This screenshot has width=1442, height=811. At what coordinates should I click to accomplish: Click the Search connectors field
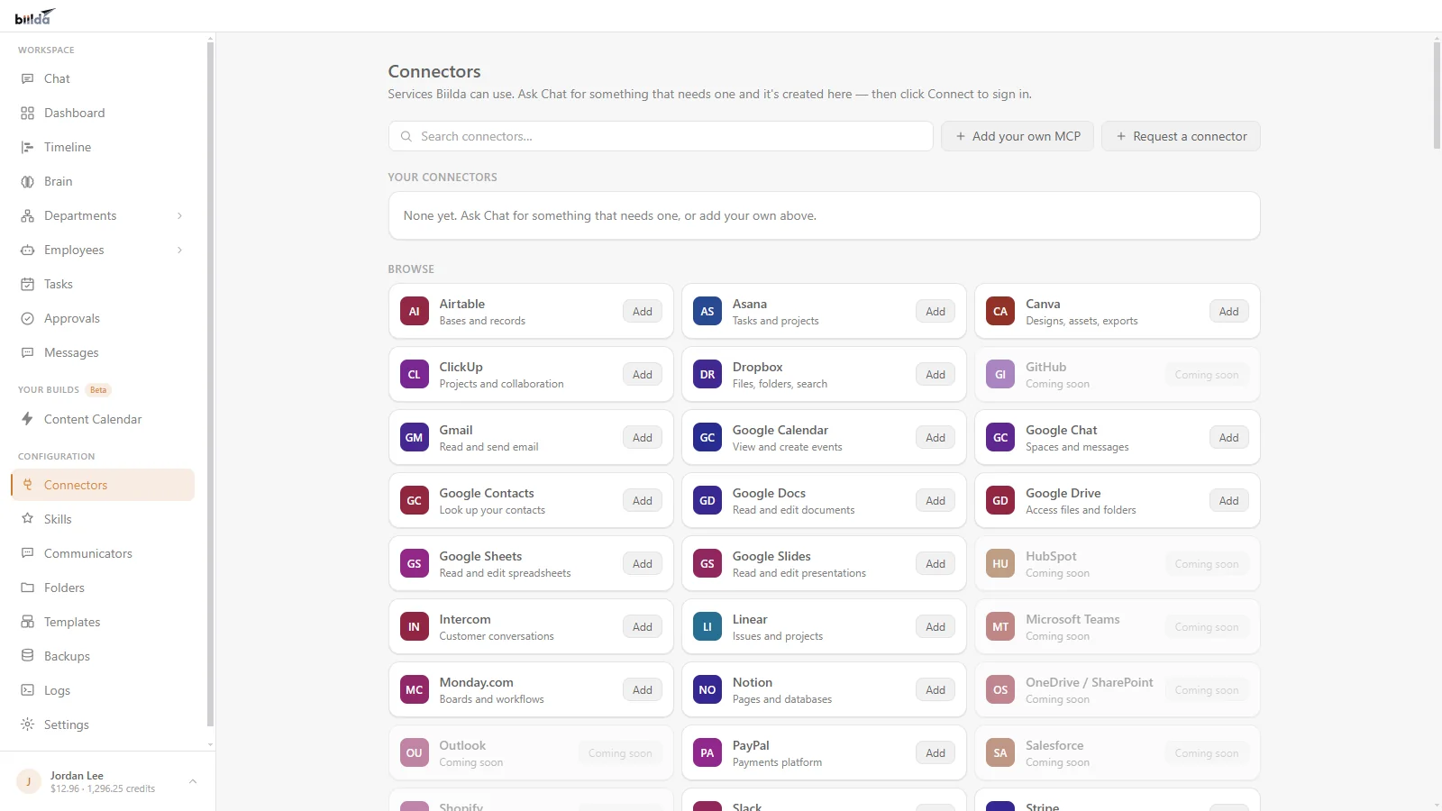(x=661, y=136)
